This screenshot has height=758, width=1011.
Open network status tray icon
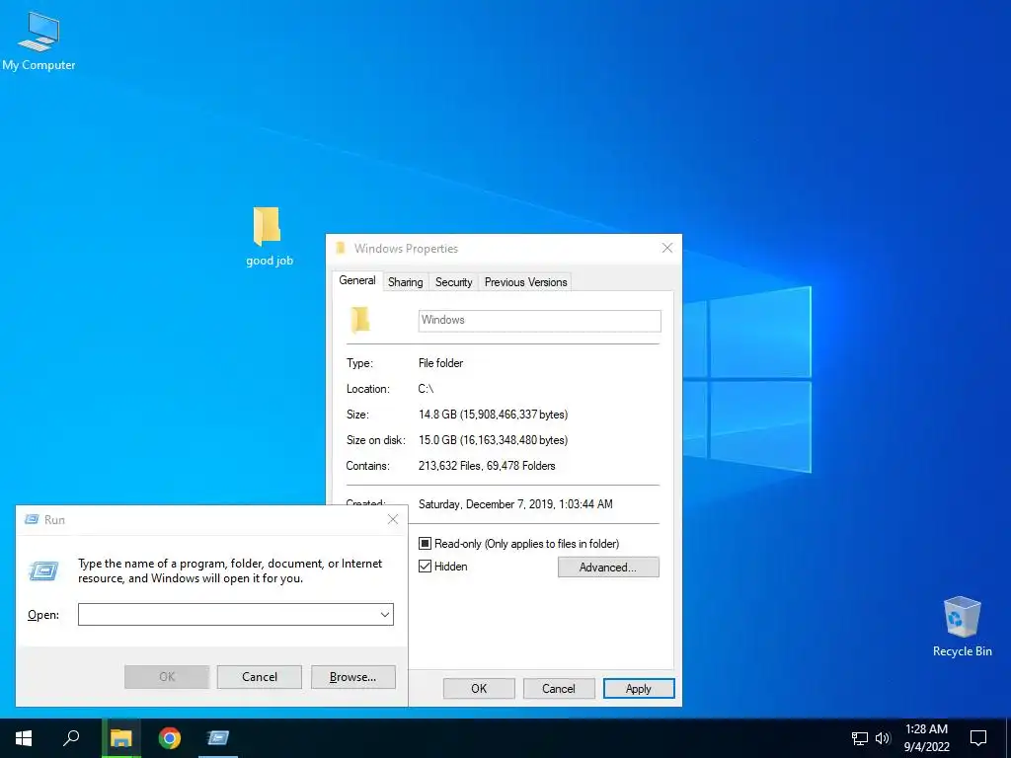(860, 738)
